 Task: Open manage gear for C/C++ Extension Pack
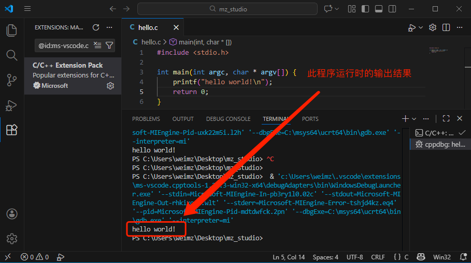[110, 86]
